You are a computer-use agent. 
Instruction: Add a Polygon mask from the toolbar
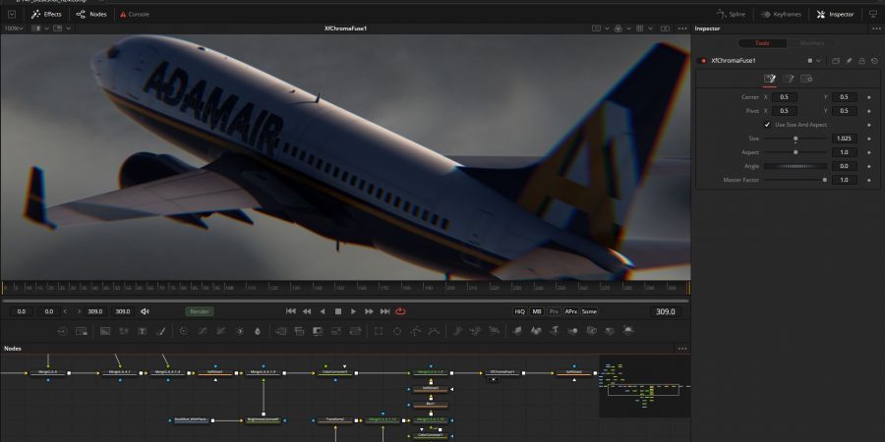click(x=416, y=331)
